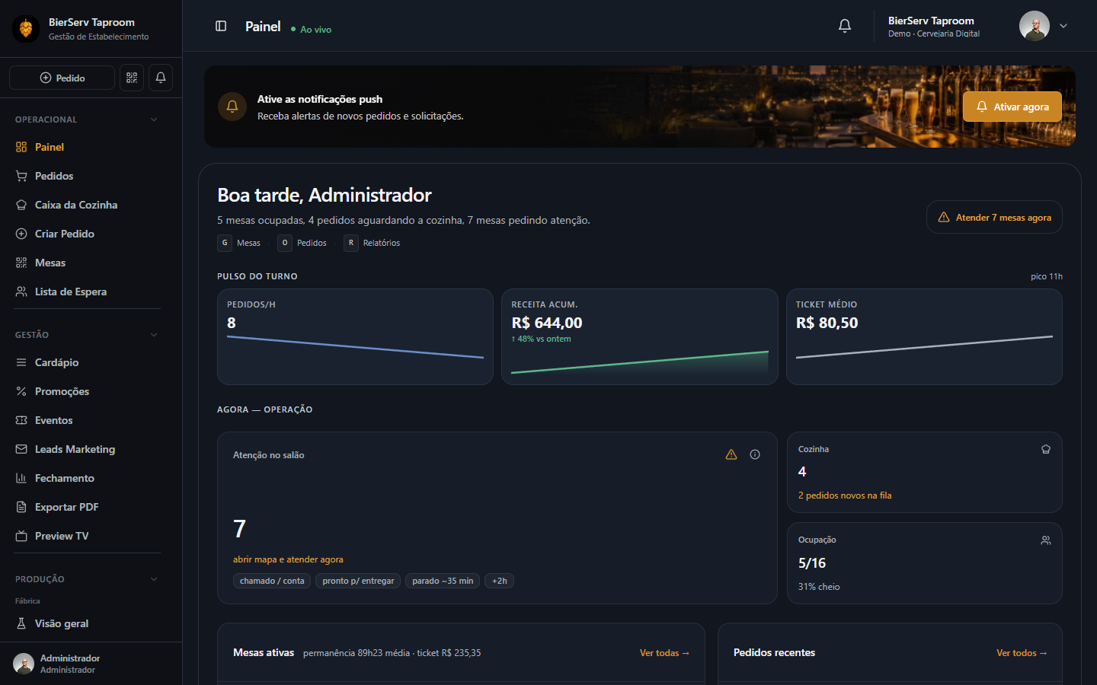The width and height of the screenshot is (1097, 685).
Task: Go to Pedidos in the sidebar
Action: click(88, 176)
